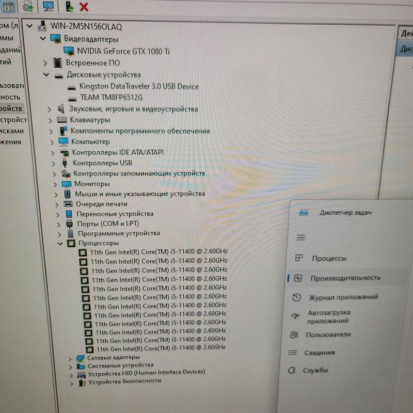Image resolution: width=413 pixels, height=413 pixels.
Task: Click the Службы puzzle-piece icon
Action: (292, 370)
